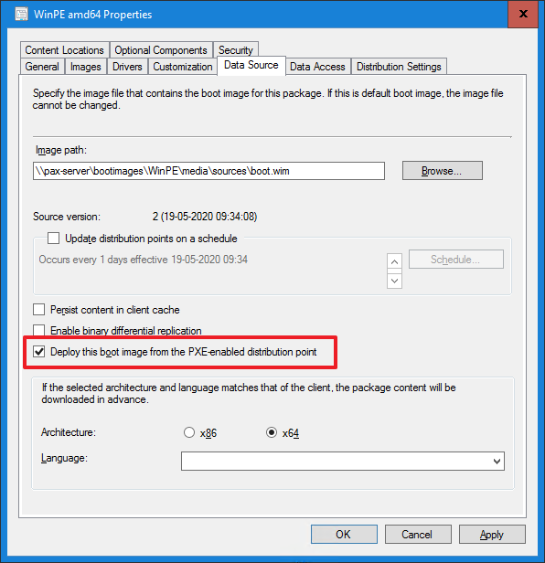Check Persist content in client cache
Screen dimensions: 545x563
(38, 310)
